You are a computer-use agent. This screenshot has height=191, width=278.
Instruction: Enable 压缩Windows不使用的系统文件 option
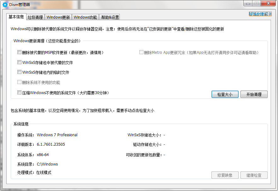tap(19, 92)
